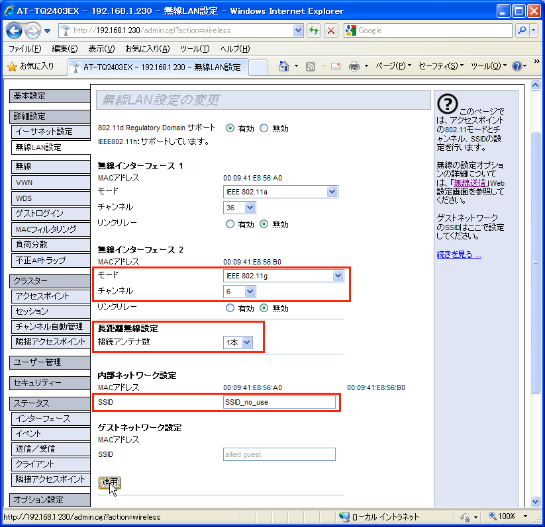Open the 基本設定 sidebar section
Screen dimensions: 545x527
tap(50, 96)
